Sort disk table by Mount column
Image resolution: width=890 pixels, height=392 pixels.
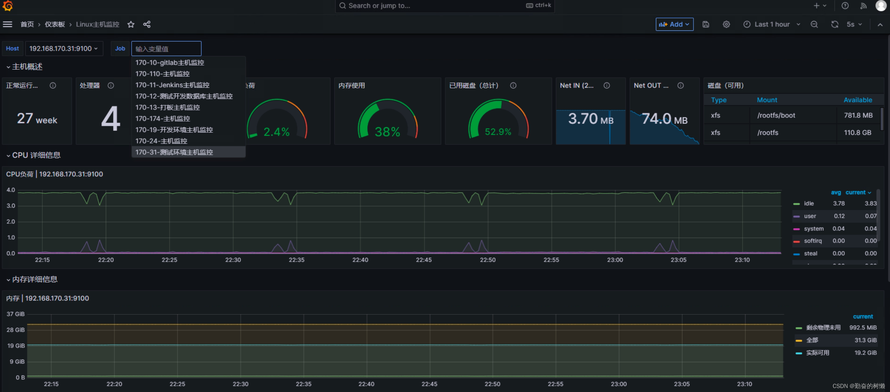(767, 100)
